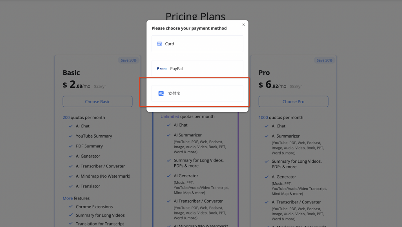
Task: Select PayPal as payment method
Action: pos(197,69)
